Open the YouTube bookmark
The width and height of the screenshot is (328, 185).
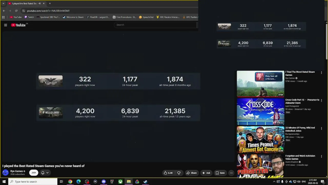pos(16,17)
